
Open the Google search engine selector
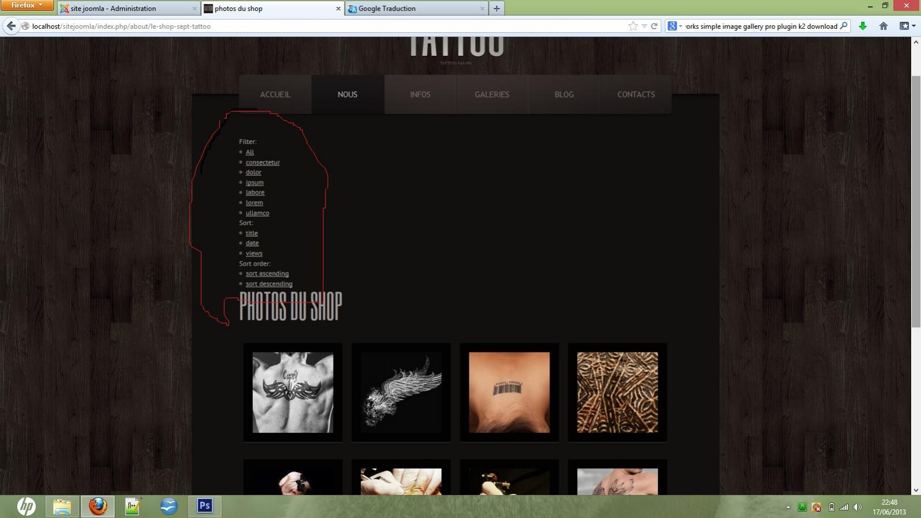point(674,26)
